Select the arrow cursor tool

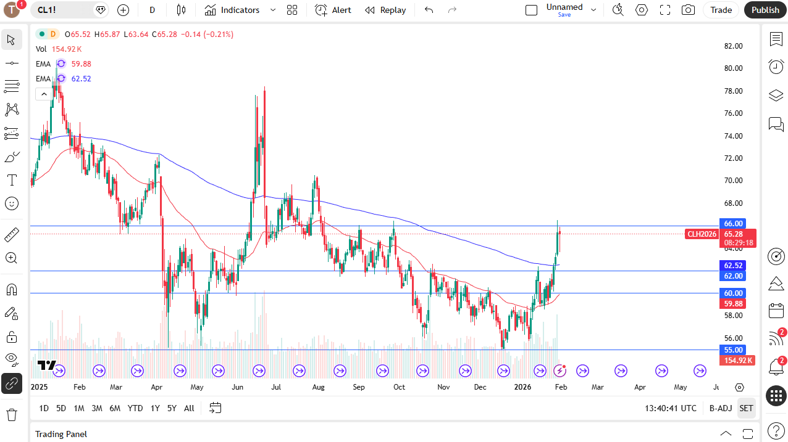(11, 40)
